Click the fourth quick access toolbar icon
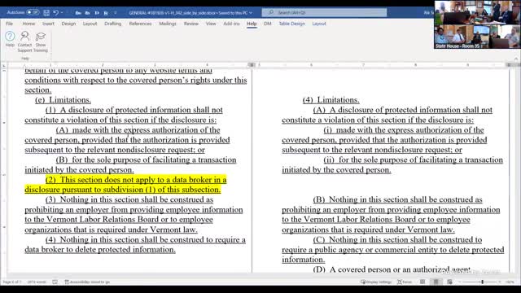This screenshot has width=521, height=293. pyautogui.click(x=106, y=13)
